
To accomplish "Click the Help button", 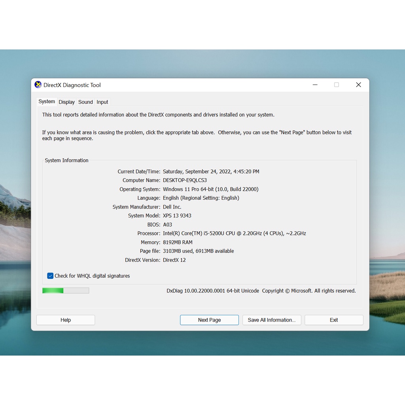I will pyautogui.click(x=66, y=320).
